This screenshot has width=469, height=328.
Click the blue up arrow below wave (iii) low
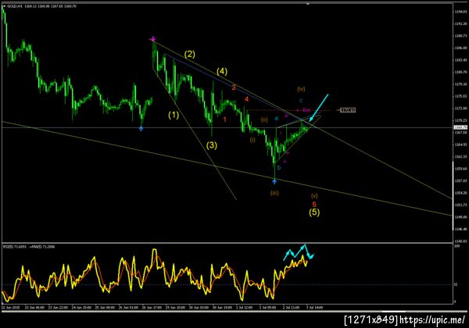(x=274, y=181)
